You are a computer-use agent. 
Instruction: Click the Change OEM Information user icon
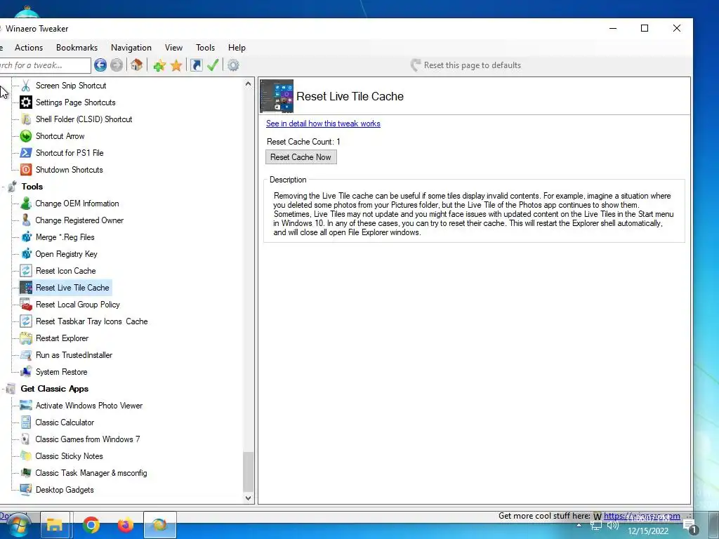[26, 204]
